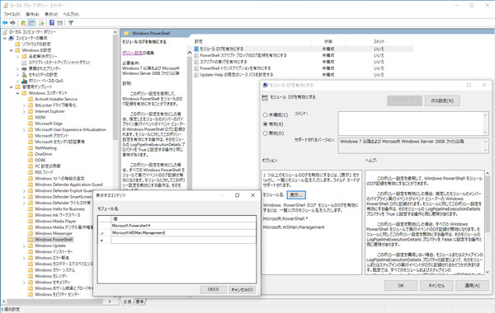Expand the 名前解決ポリシー tree node
495x313 pixels.
18,56
